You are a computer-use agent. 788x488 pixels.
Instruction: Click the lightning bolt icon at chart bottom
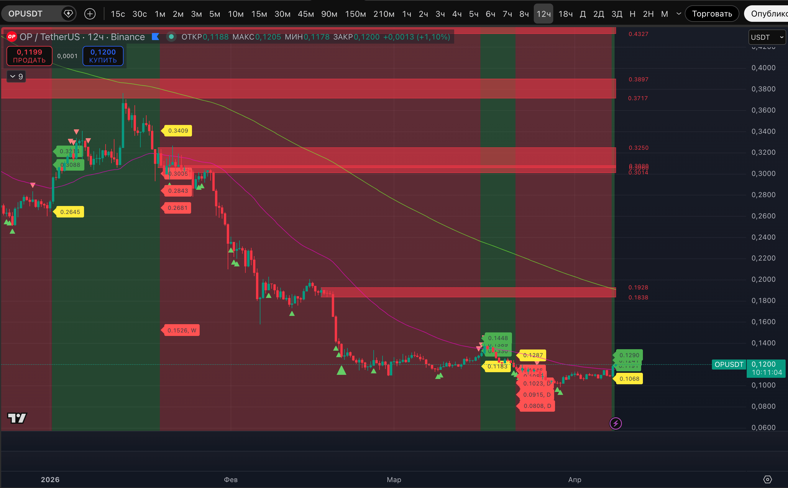615,423
